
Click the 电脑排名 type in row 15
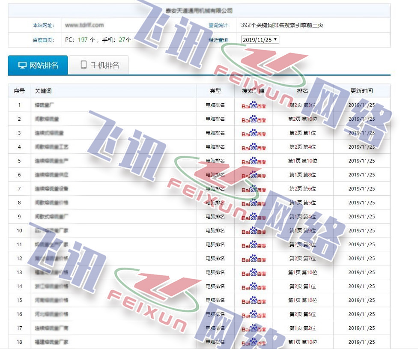(215, 300)
